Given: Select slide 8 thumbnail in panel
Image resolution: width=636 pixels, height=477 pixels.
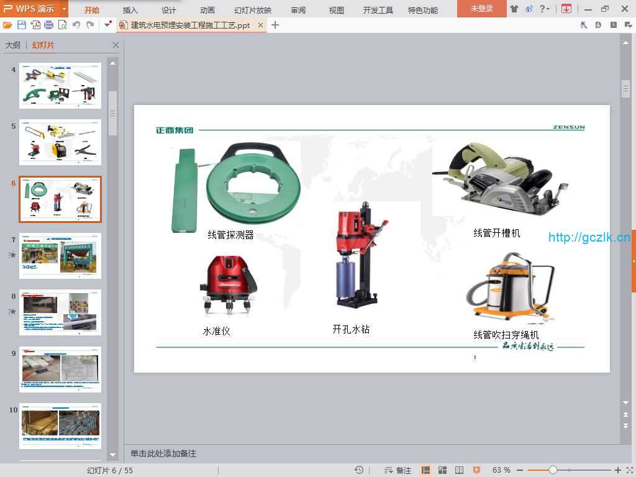Looking at the screenshot, I should [x=60, y=312].
